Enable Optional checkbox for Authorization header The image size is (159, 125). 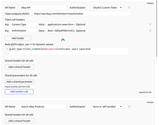point(88,31)
